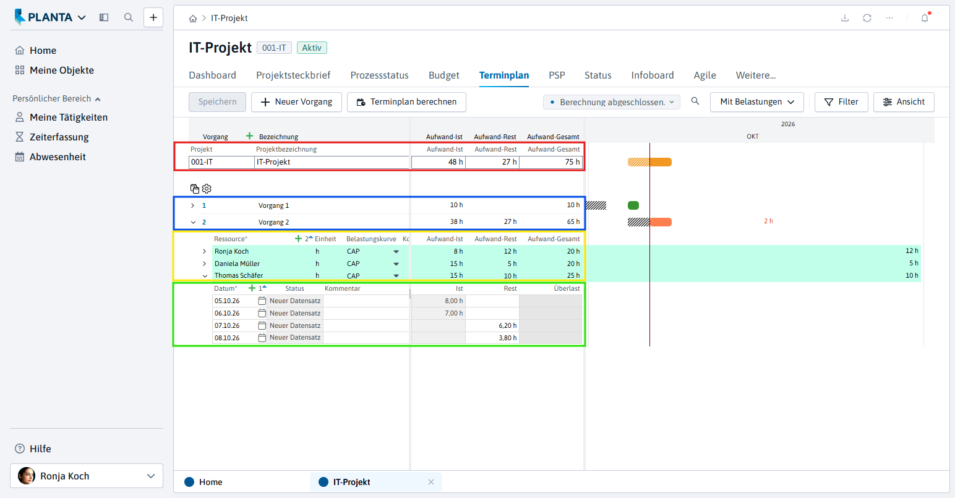Image resolution: width=955 pixels, height=498 pixels.
Task: Collapse Vorgang 2 row
Action: pos(193,222)
